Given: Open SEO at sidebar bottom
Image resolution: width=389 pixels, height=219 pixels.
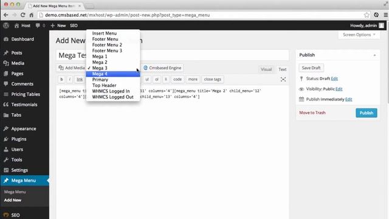Looking at the screenshot, I should [x=15, y=215].
